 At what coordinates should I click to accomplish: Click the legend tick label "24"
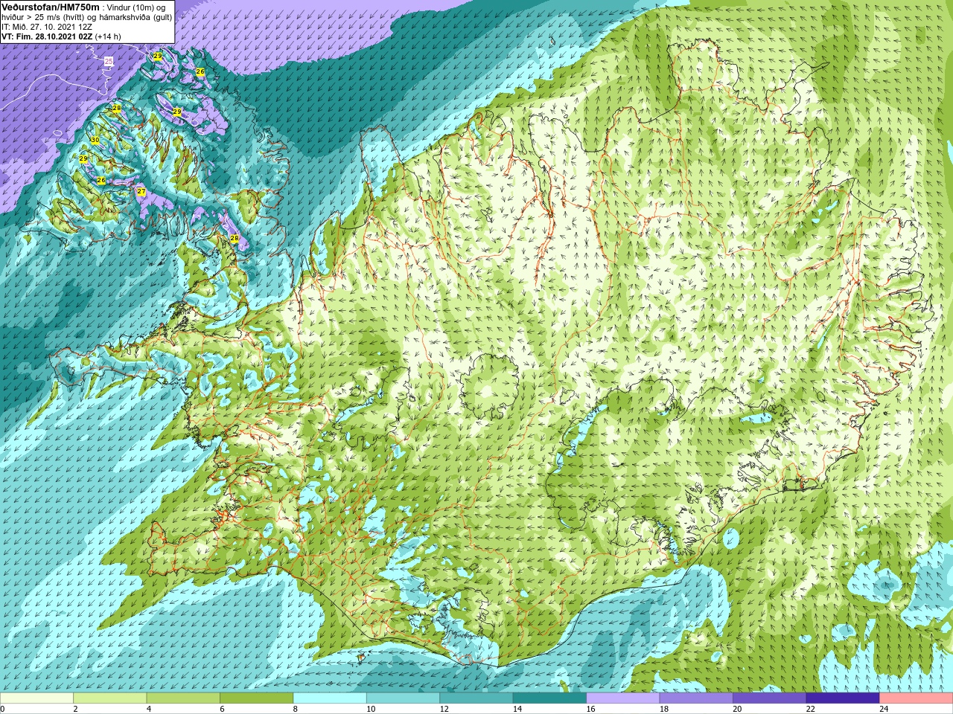click(884, 709)
